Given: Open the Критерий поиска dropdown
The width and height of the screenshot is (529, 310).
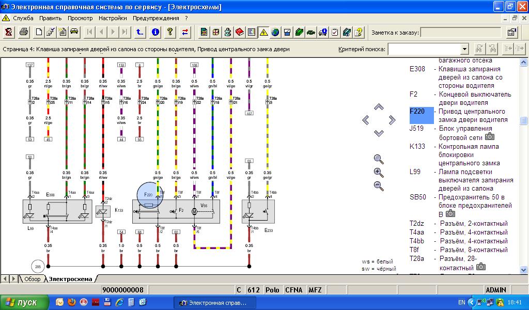Looking at the screenshot, I should (x=464, y=49).
